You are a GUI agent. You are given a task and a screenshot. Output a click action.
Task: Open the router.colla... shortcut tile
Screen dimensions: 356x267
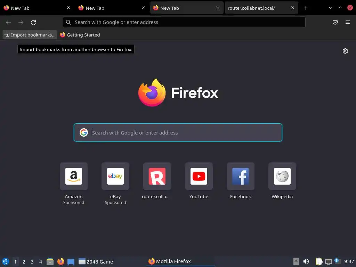pos(157,176)
